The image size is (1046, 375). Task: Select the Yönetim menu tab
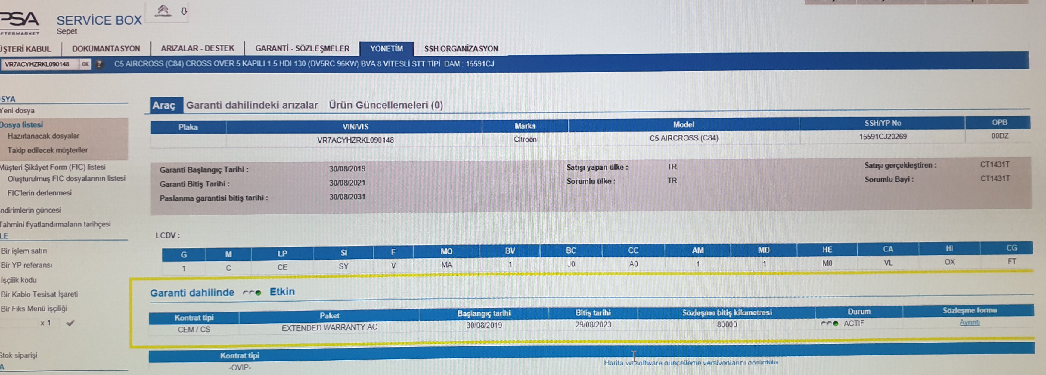[386, 49]
